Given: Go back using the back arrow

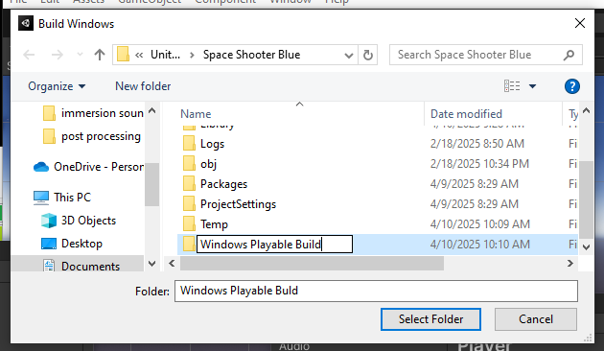Looking at the screenshot, I should 29,55.
